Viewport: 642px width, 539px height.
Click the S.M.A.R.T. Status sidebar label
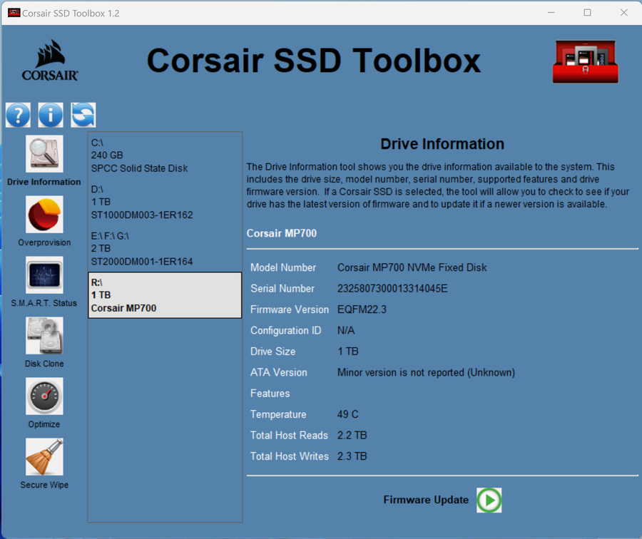44,303
